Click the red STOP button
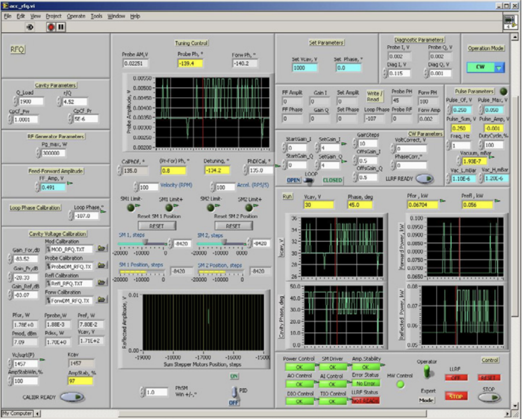The width and height of the screenshot is (524, 419). pos(456,396)
